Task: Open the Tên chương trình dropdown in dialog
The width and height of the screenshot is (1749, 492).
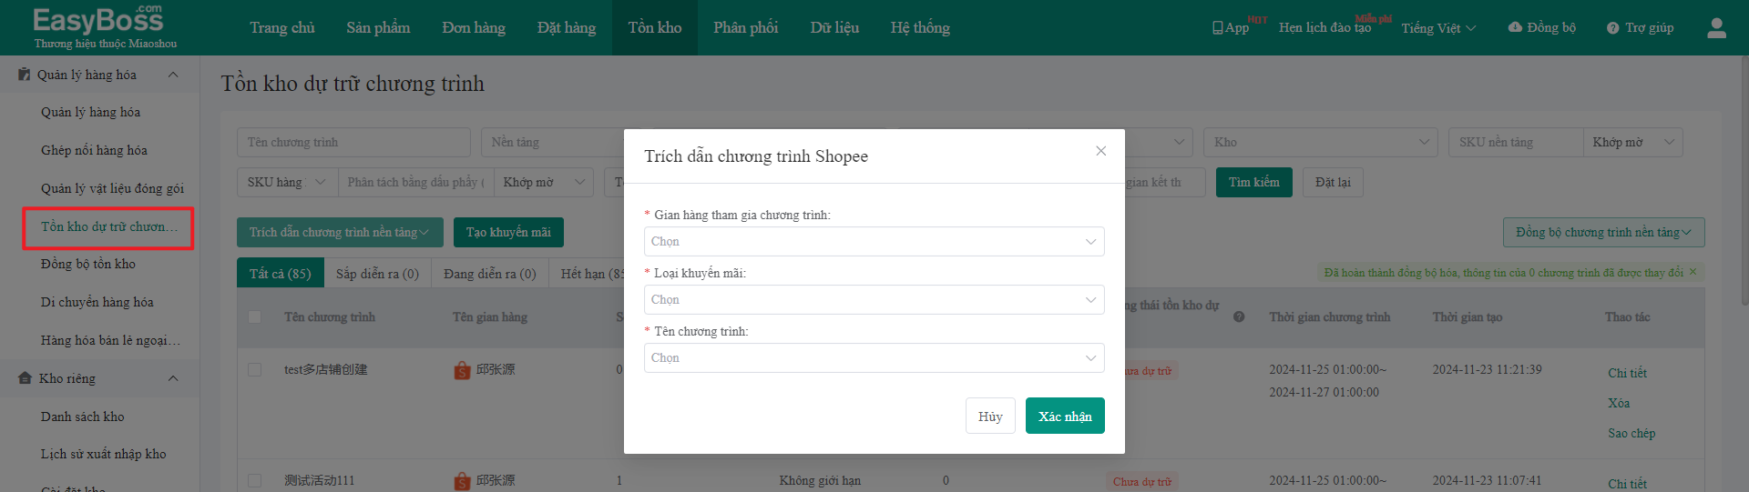Action: pos(874,357)
